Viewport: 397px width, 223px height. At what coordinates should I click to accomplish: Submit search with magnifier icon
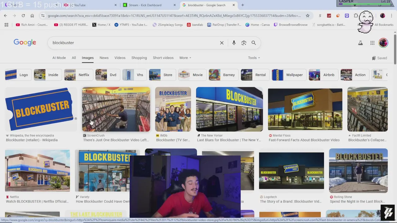(x=254, y=43)
